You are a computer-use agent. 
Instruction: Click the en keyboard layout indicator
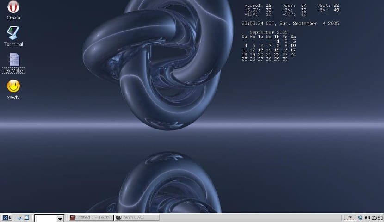tap(368, 217)
